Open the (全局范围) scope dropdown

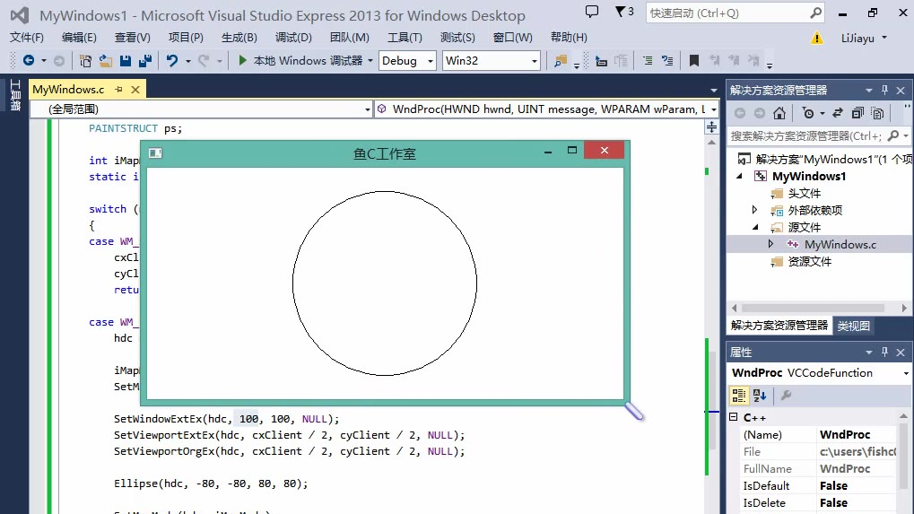(x=367, y=109)
